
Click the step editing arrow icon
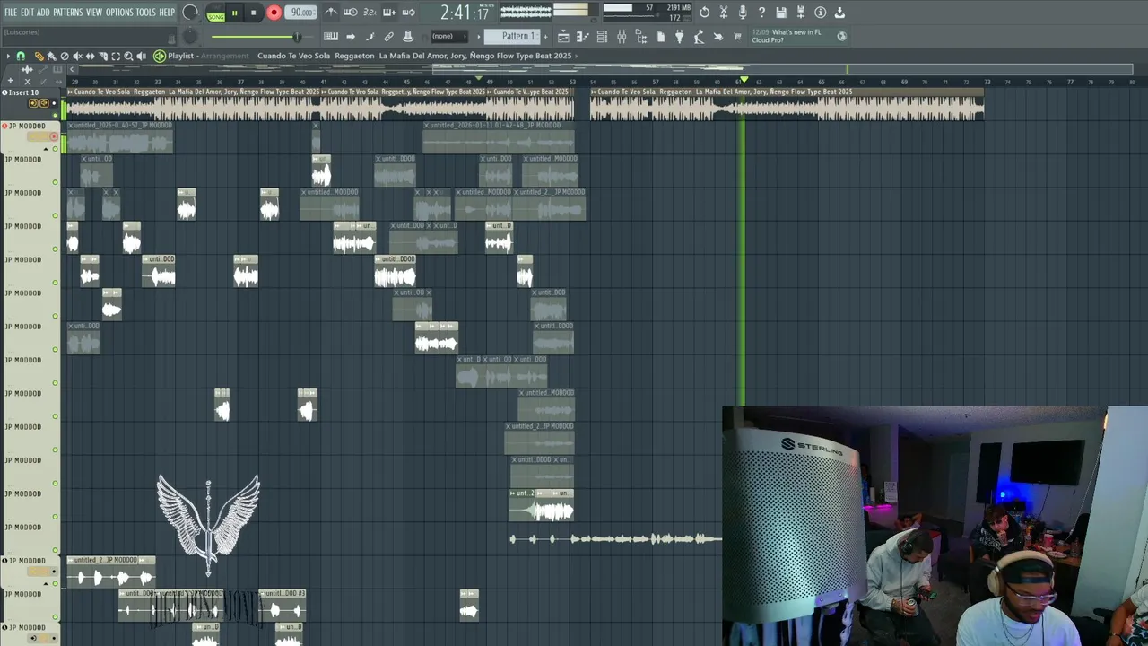point(351,37)
